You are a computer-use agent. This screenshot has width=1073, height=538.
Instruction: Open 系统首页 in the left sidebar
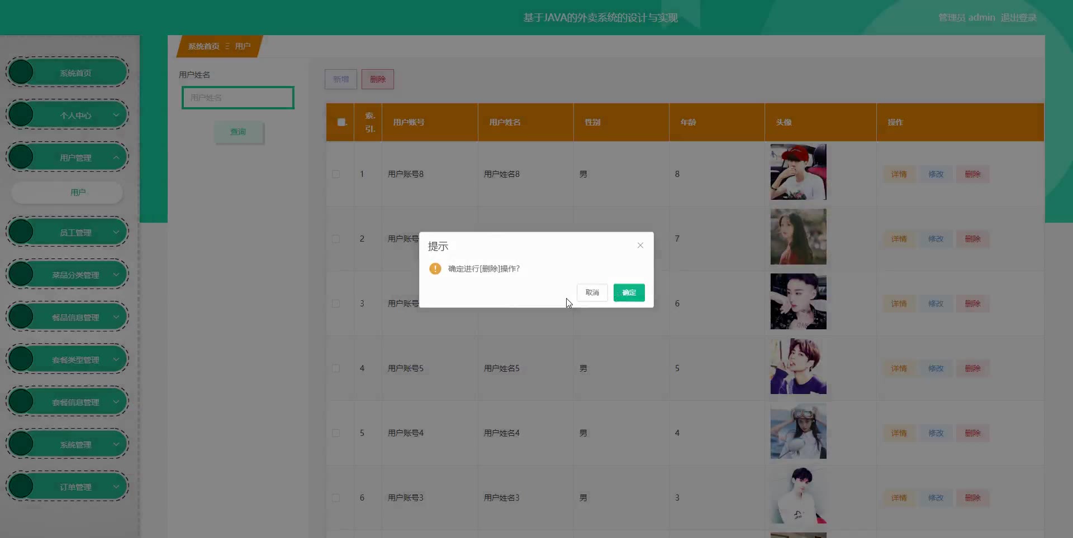(x=67, y=73)
